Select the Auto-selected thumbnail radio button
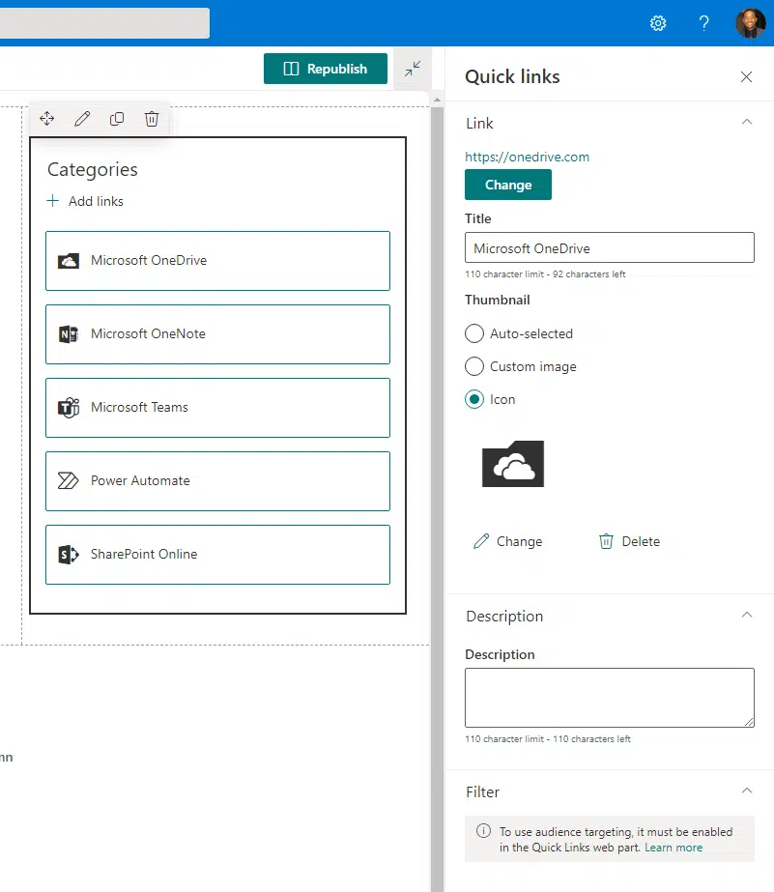The height and width of the screenshot is (892, 774). pyautogui.click(x=474, y=333)
